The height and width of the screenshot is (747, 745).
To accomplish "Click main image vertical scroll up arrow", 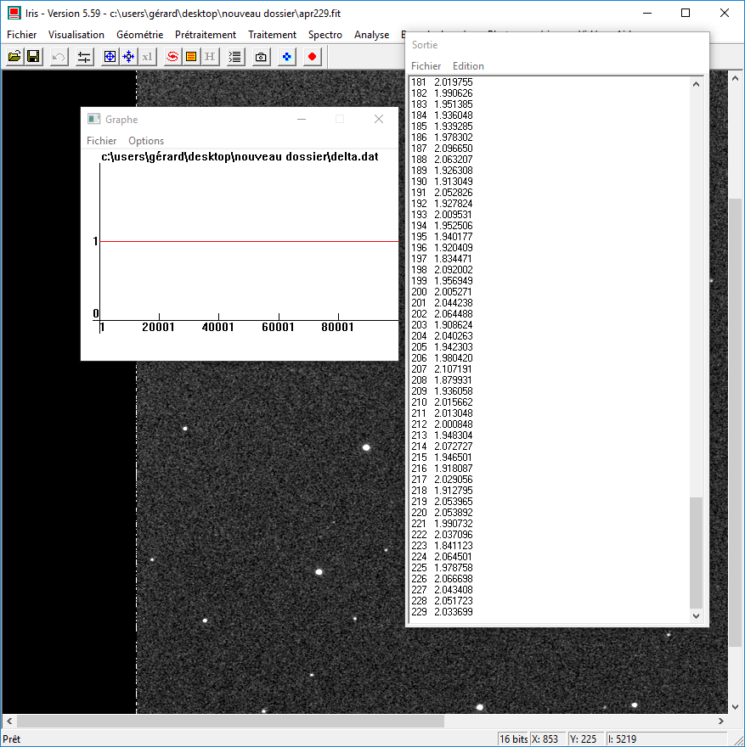I will click(735, 78).
